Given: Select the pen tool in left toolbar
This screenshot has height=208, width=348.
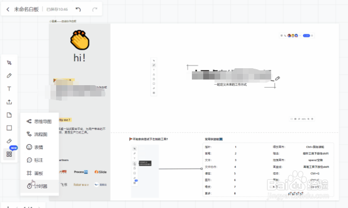Looking at the screenshot, I should 9,76.
